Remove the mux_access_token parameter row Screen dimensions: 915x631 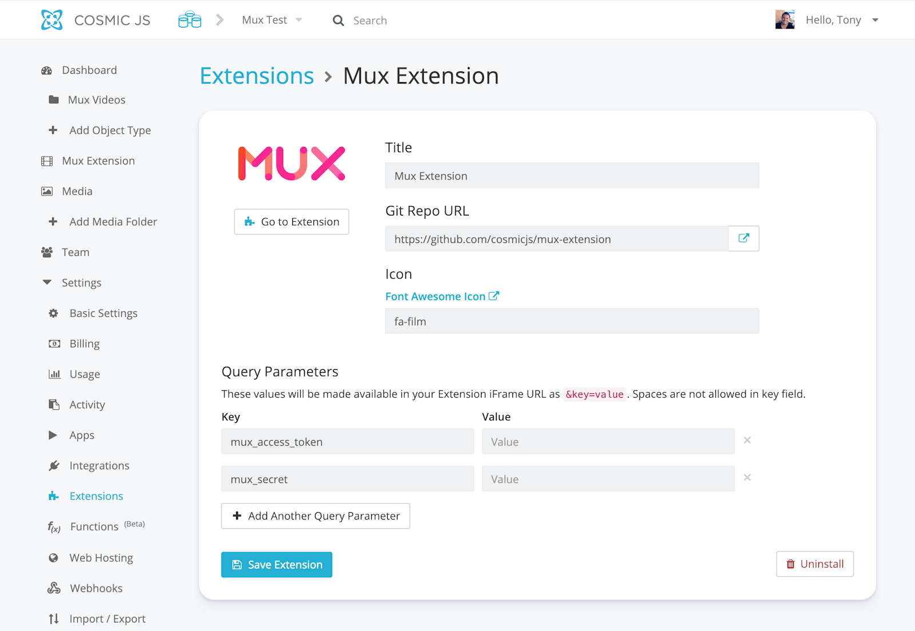pos(747,440)
